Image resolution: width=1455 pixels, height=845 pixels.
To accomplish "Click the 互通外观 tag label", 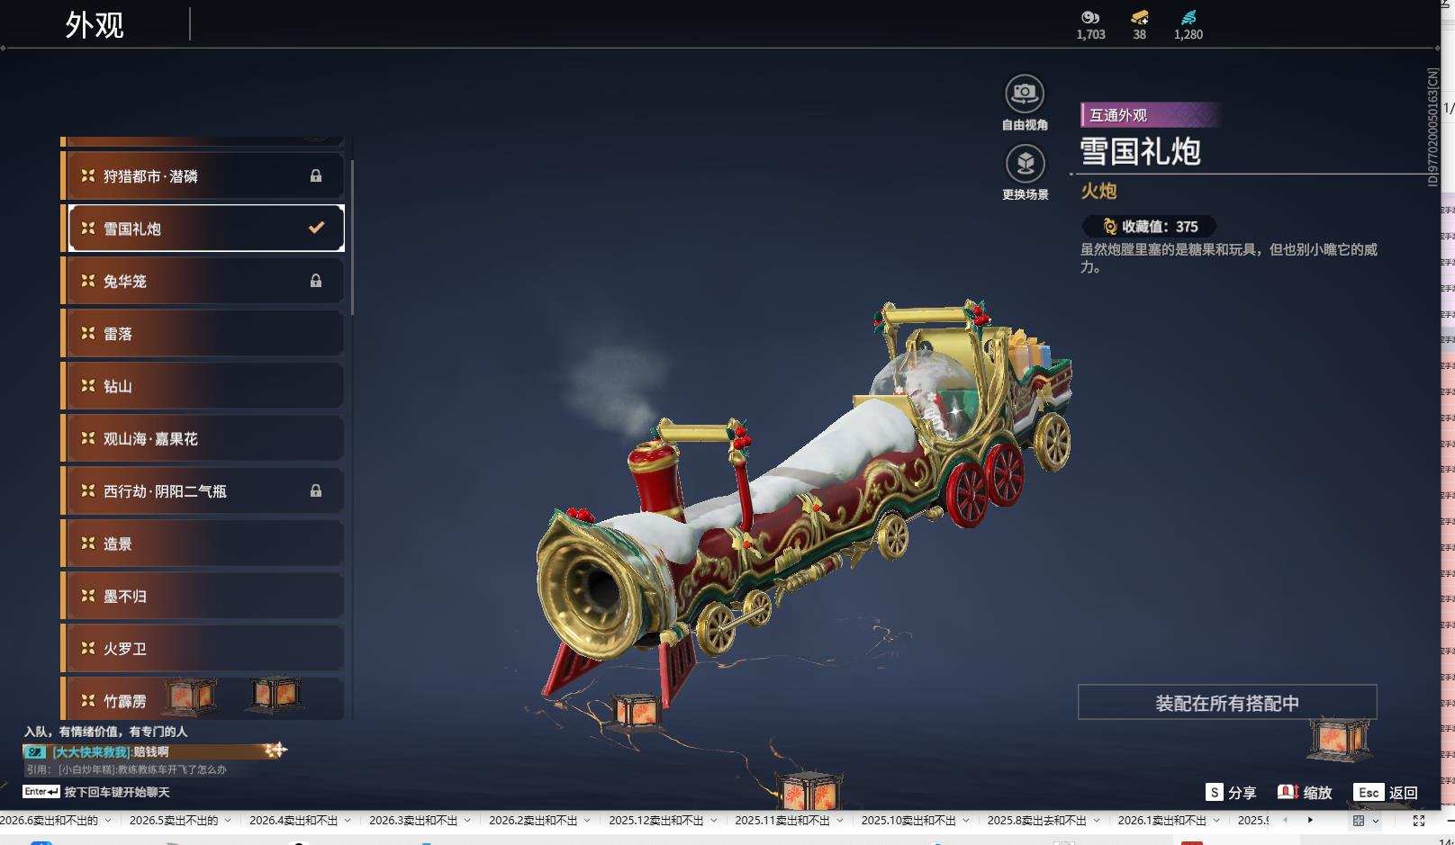I will pyautogui.click(x=1118, y=115).
